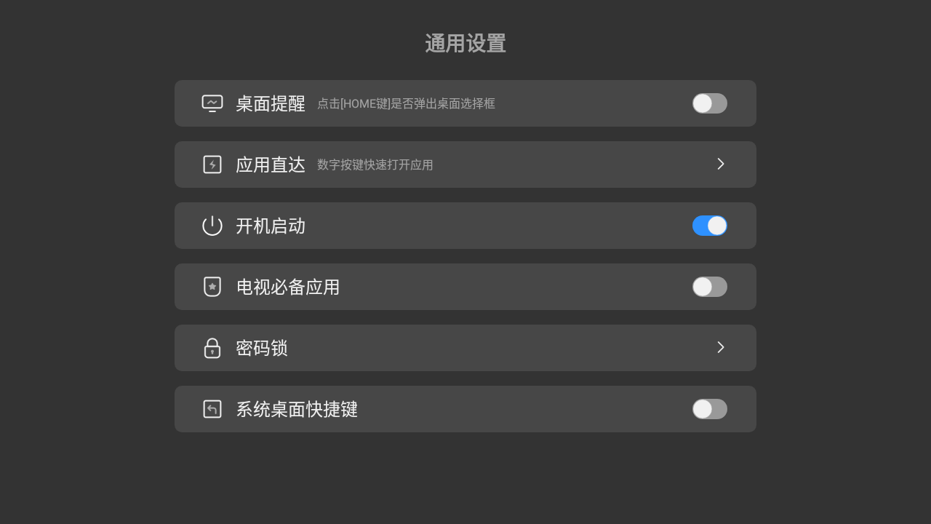Click the HOME key hint text under 桌面提醒
The height and width of the screenshot is (524, 931).
tap(405, 103)
